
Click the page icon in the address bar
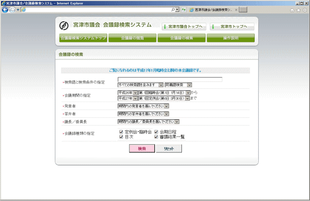[x=24, y=9]
